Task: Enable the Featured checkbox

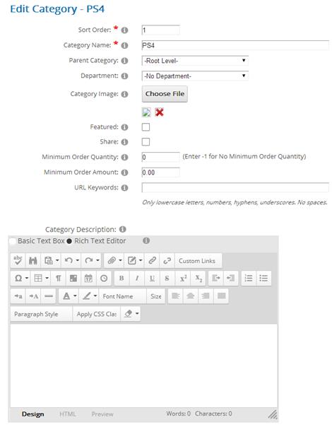Action: [x=146, y=127]
